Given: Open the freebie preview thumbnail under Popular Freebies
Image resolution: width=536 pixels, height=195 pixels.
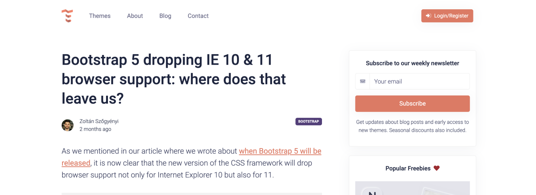Looking at the screenshot, I should (x=412, y=188).
